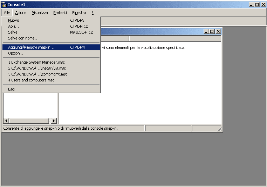
Task: Select Salva con nome... entry
Action: click(x=51, y=38)
